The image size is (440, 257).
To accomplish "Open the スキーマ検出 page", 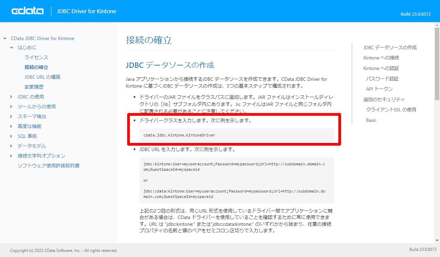I will click(x=32, y=116).
